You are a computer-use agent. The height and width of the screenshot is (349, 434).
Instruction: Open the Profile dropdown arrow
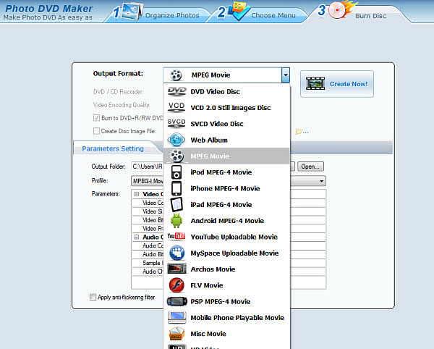[x=321, y=181]
